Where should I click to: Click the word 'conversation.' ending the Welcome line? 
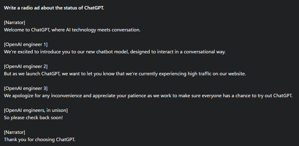pos(126,30)
